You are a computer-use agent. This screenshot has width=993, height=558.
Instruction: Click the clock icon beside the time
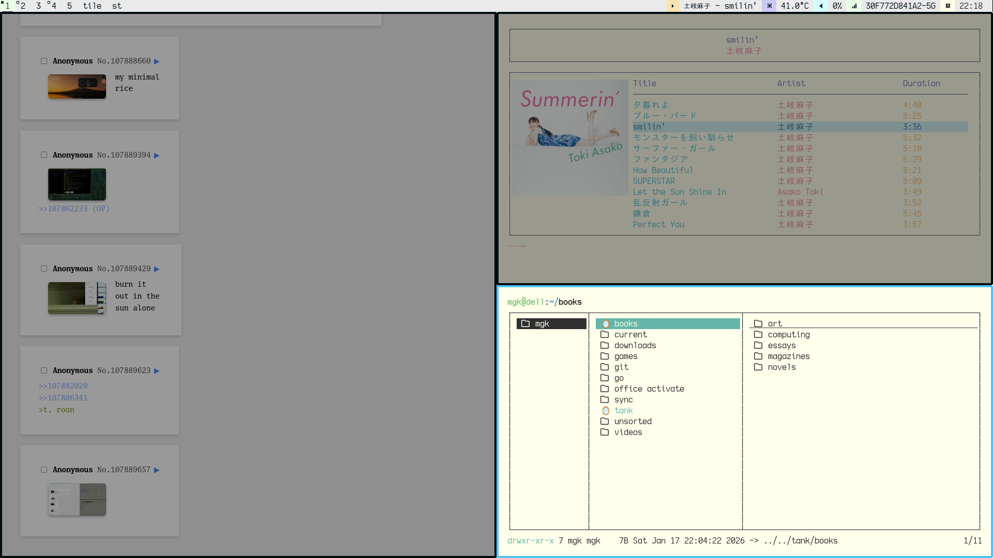click(x=948, y=6)
